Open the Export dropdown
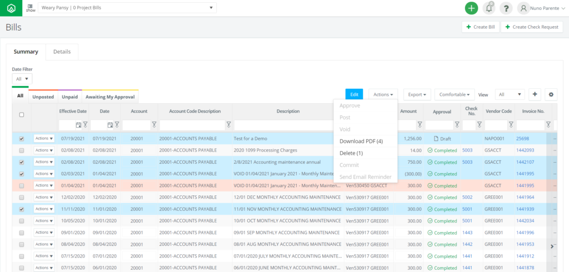569x272 pixels. coord(417,94)
